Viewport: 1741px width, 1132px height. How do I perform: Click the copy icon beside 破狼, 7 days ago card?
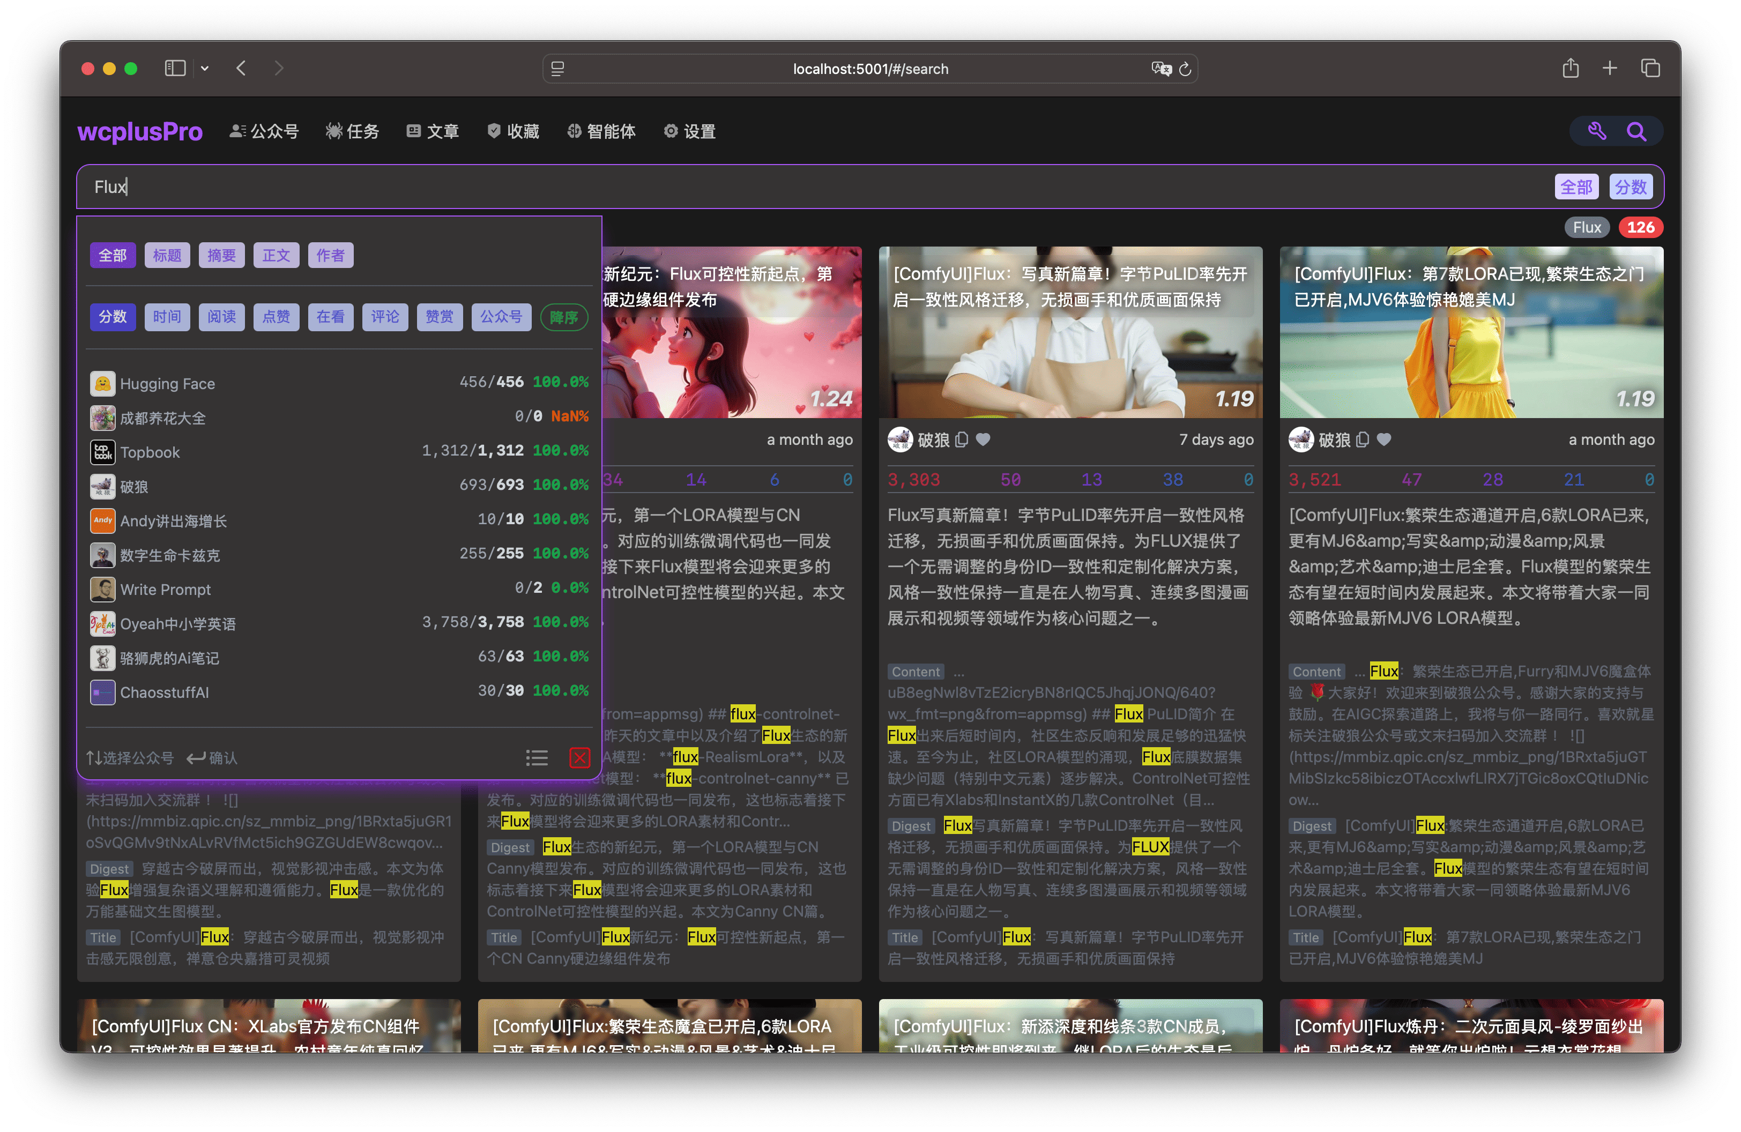pyautogui.click(x=962, y=440)
